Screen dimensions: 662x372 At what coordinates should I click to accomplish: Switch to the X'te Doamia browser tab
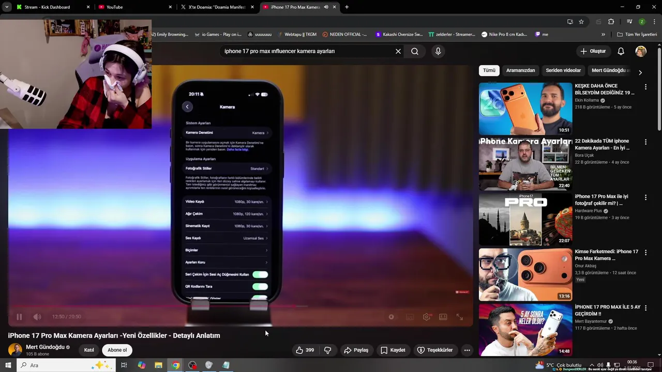point(217,7)
